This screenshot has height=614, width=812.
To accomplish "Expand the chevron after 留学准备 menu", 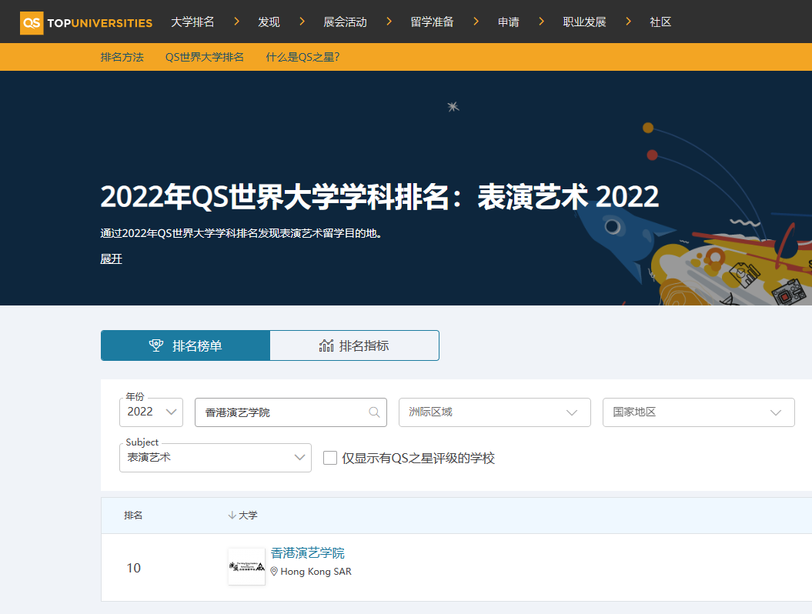I will pos(476,22).
